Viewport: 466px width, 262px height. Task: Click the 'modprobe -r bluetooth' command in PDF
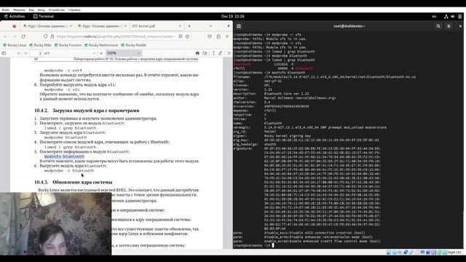69,170
